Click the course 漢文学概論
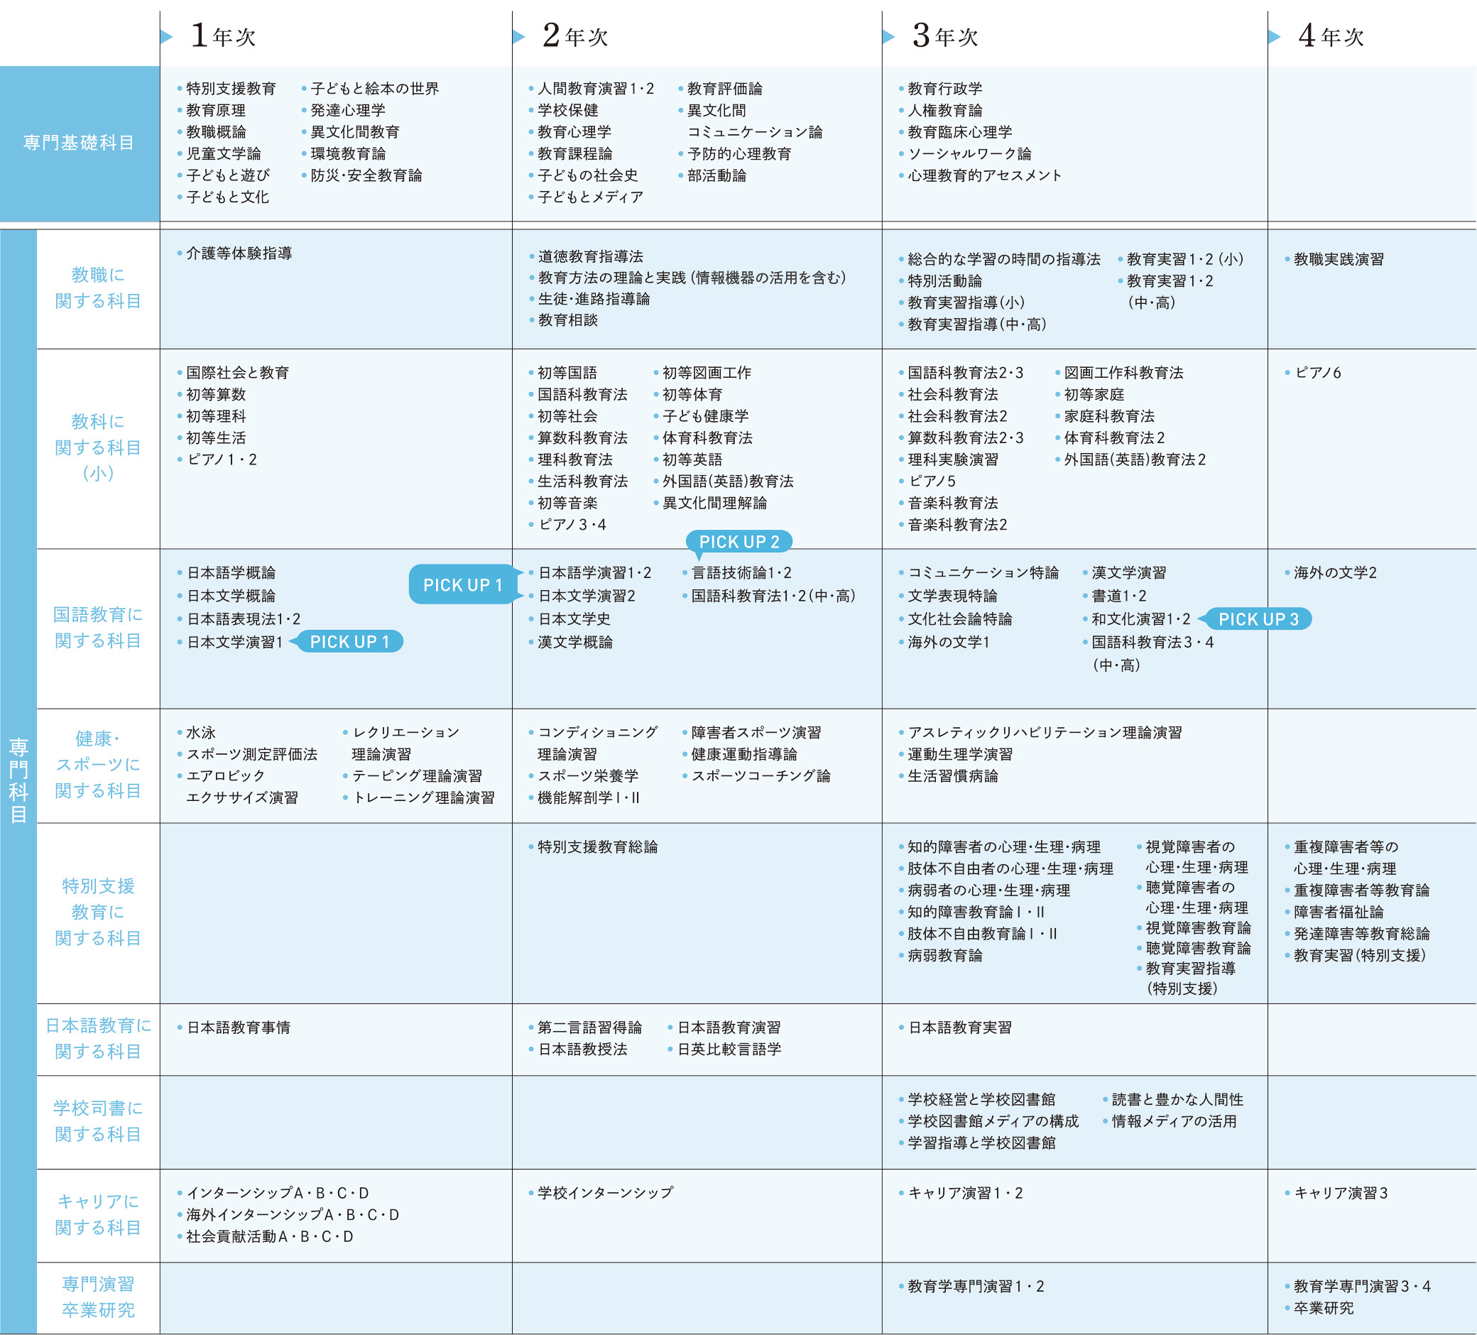The height and width of the screenshot is (1335, 1477). coord(575,642)
